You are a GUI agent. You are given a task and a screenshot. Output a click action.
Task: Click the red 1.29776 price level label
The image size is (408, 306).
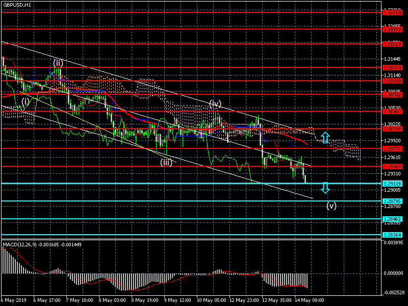click(x=392, y=148)
